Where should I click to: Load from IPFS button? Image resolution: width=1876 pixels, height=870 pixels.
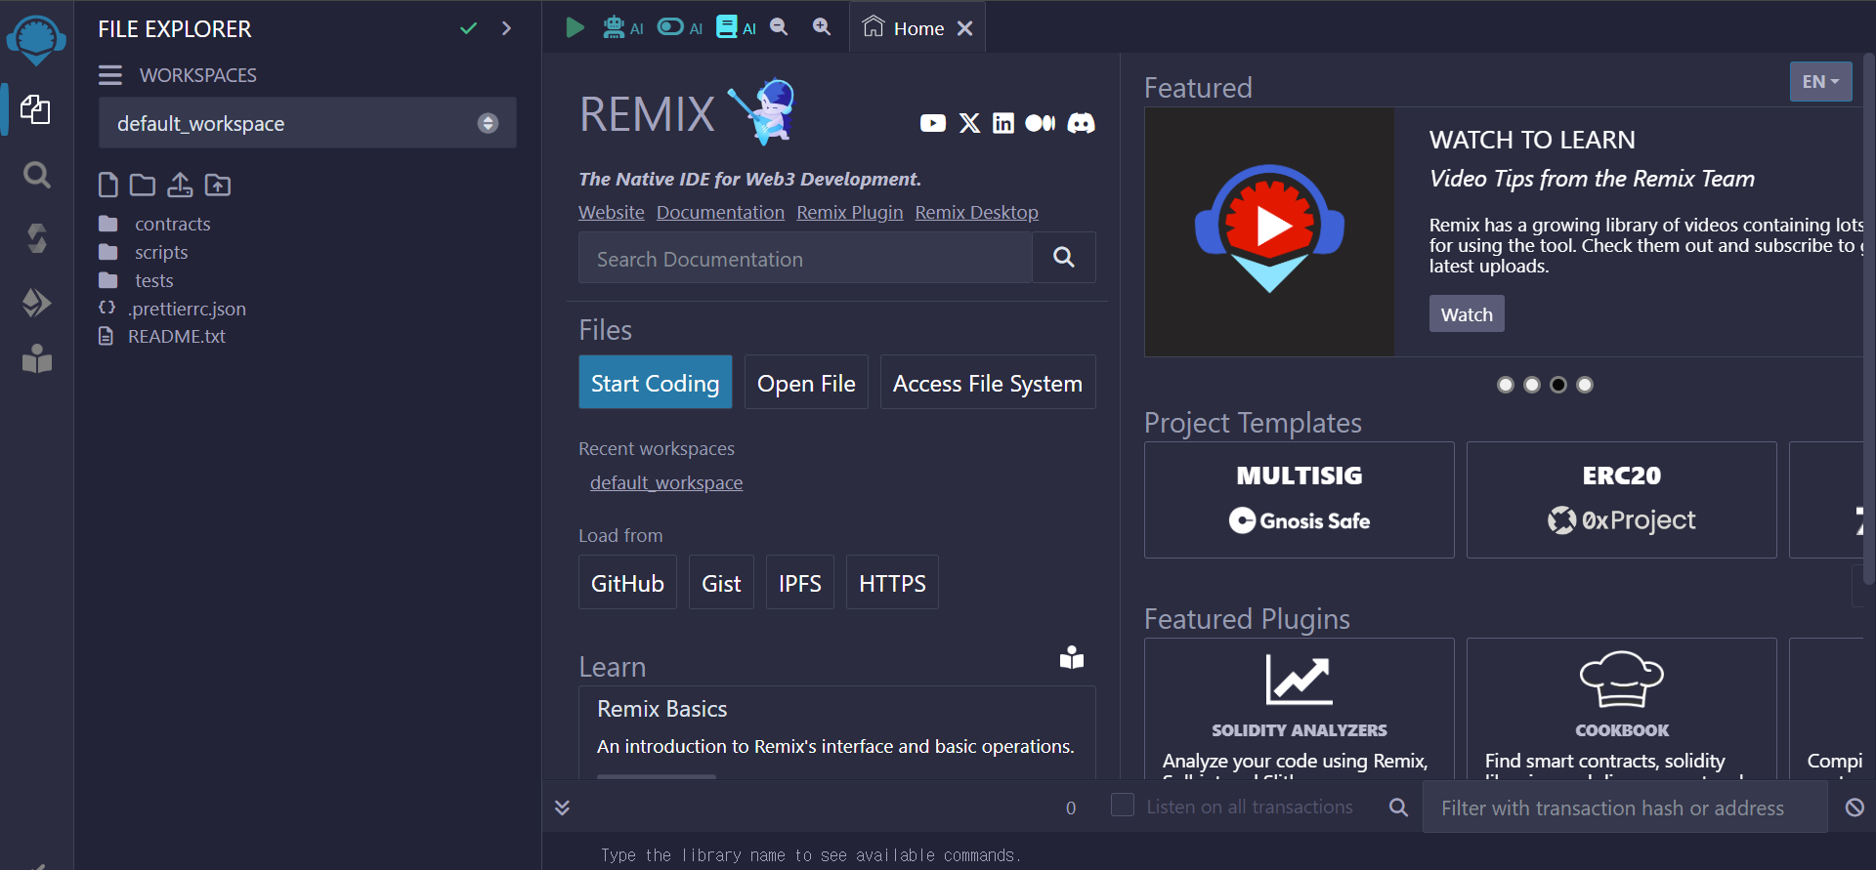tap(800, 582)
